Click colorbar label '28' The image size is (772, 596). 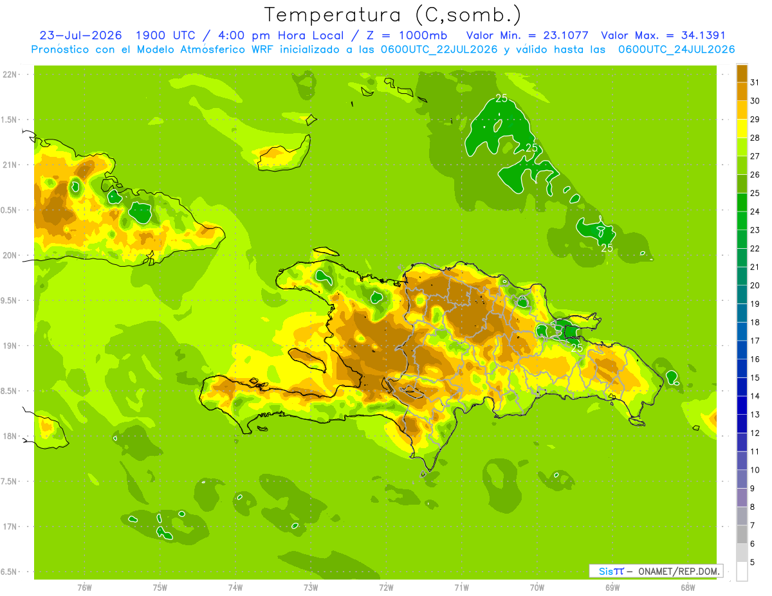(755, 138)
